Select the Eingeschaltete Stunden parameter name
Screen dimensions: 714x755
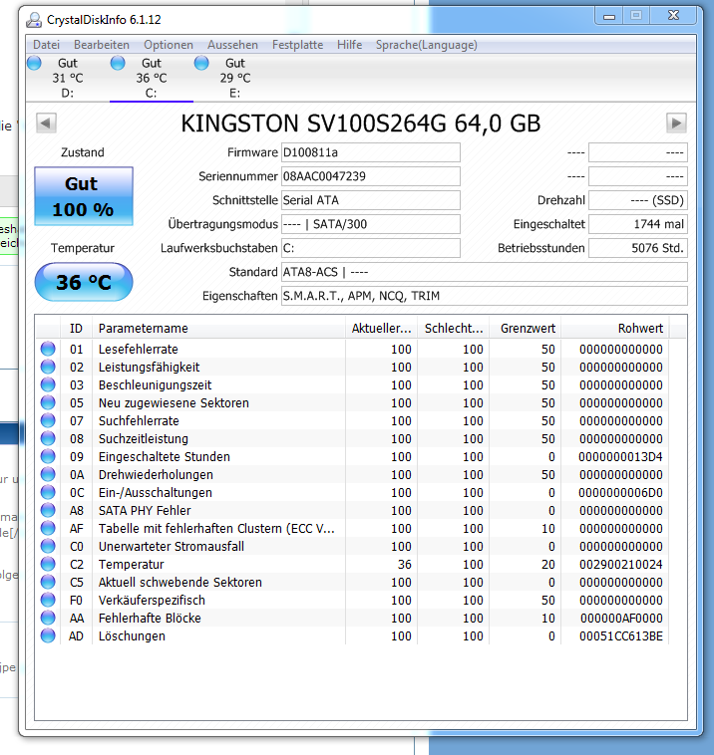[x=165, y=456]
